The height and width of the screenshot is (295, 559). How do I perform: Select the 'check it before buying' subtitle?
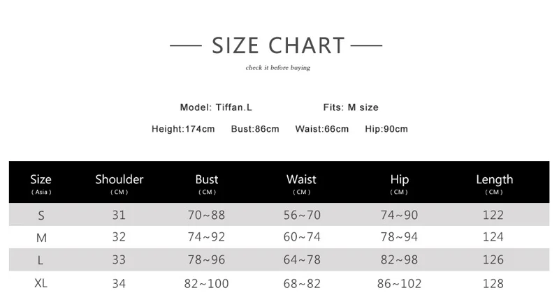point(278,68)
